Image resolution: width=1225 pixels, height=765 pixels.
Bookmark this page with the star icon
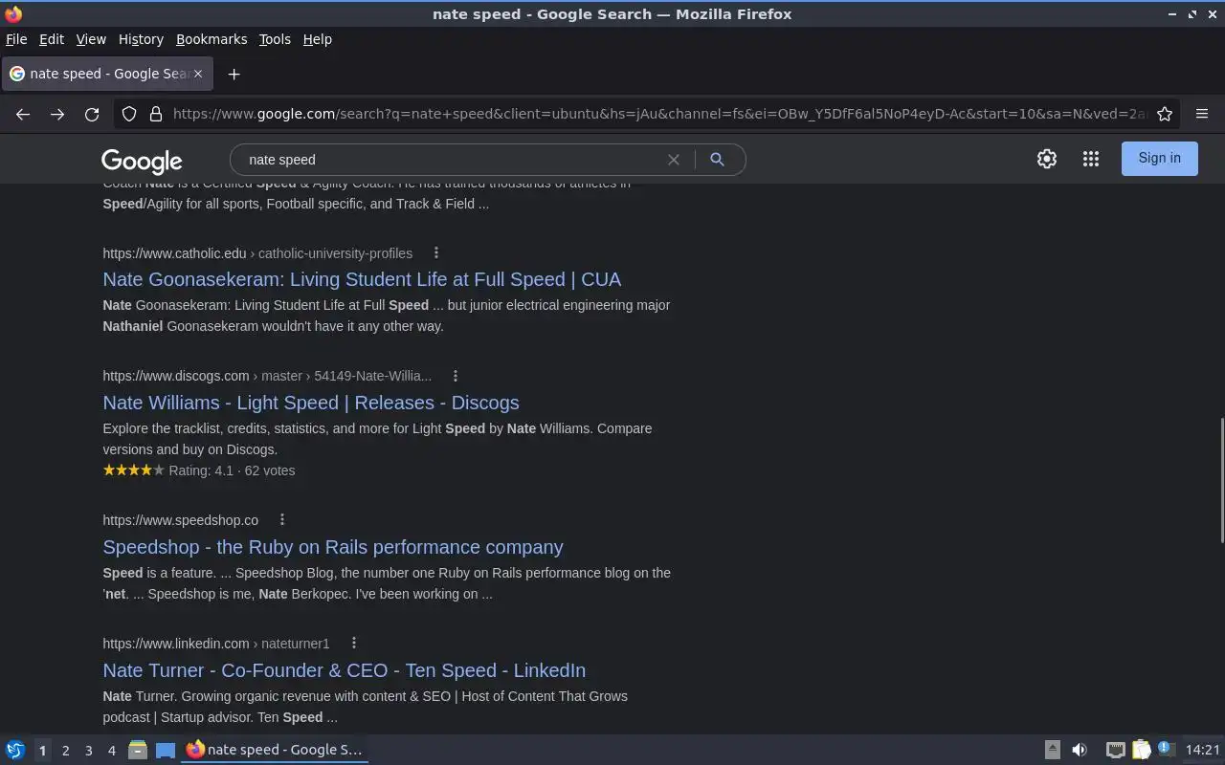(1165, 114)
